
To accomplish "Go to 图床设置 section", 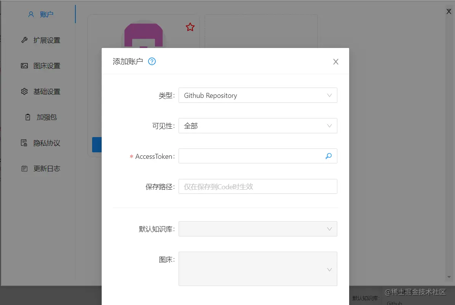I will [41, 65].
